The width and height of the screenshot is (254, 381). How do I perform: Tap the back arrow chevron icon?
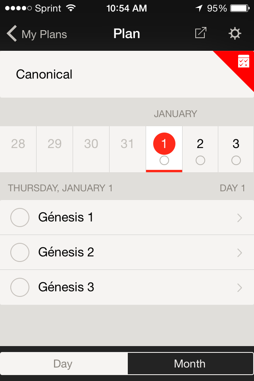click(x=12, y=34)
